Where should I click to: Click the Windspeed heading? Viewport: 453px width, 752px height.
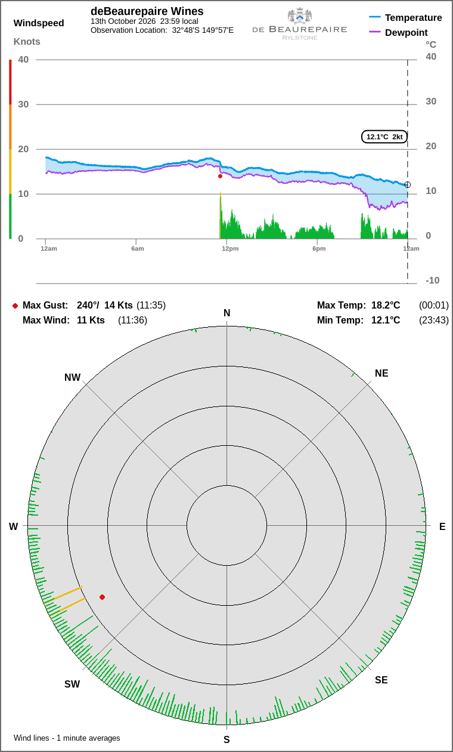pos(39,23)
